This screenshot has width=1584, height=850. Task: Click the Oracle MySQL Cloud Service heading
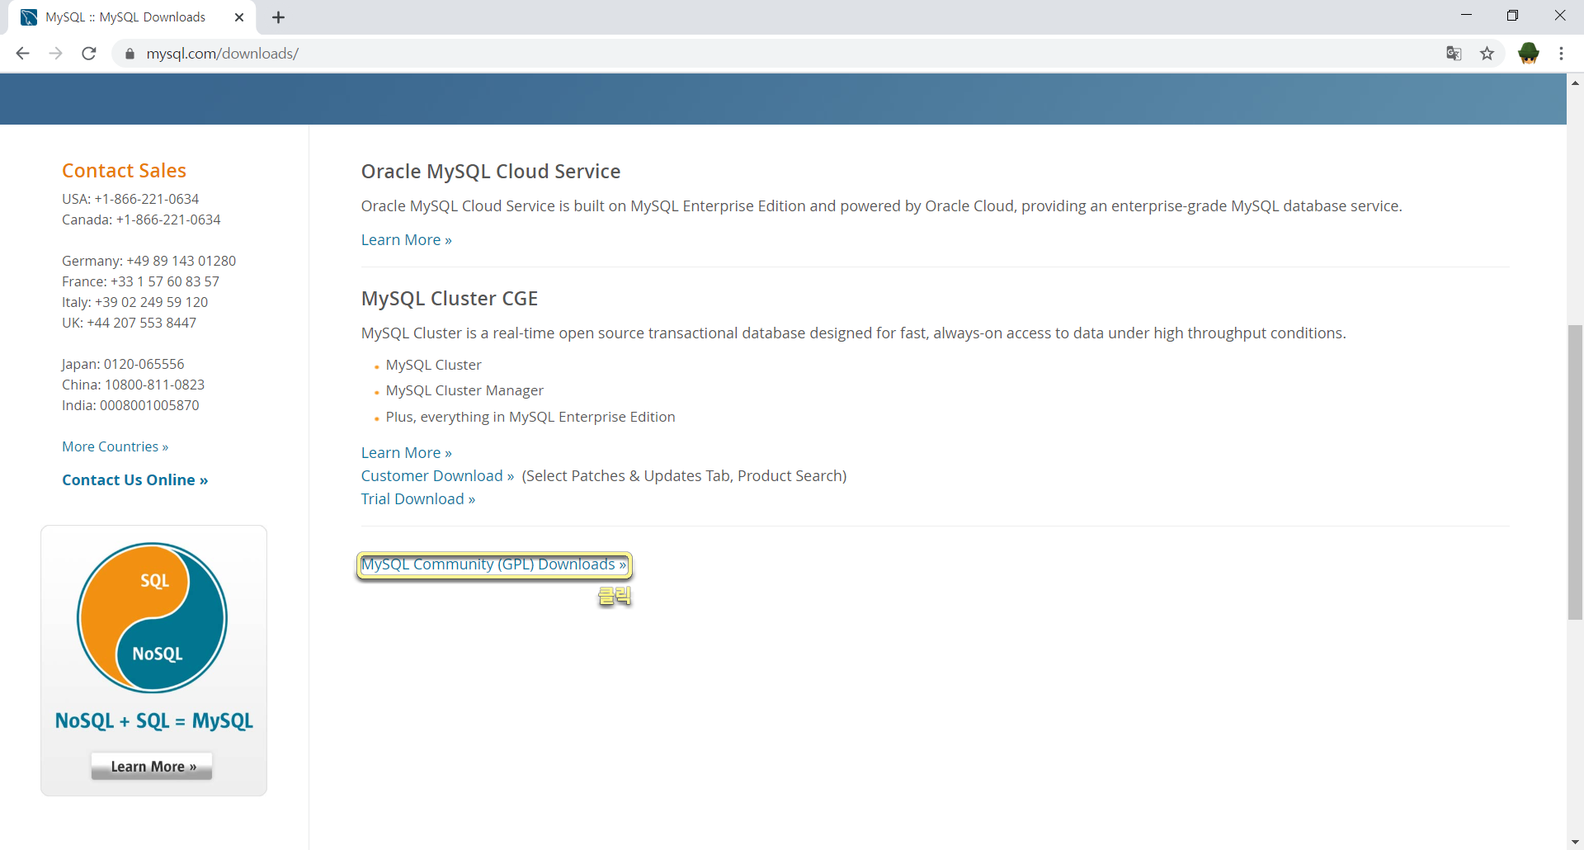tap(491, 172)
